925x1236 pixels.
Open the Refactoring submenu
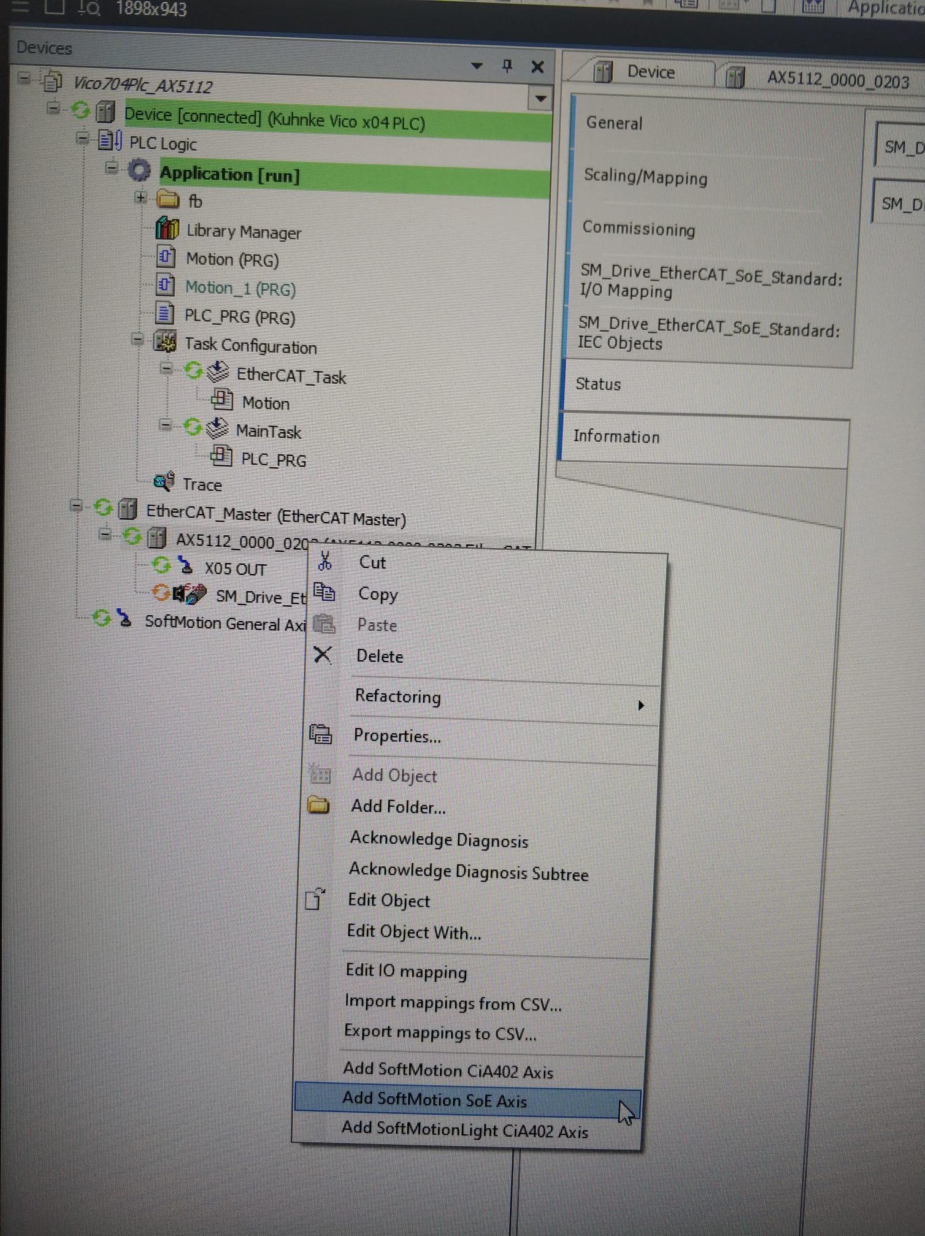click(x=397, y=696)
